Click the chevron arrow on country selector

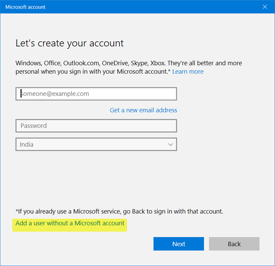point(170,144)
